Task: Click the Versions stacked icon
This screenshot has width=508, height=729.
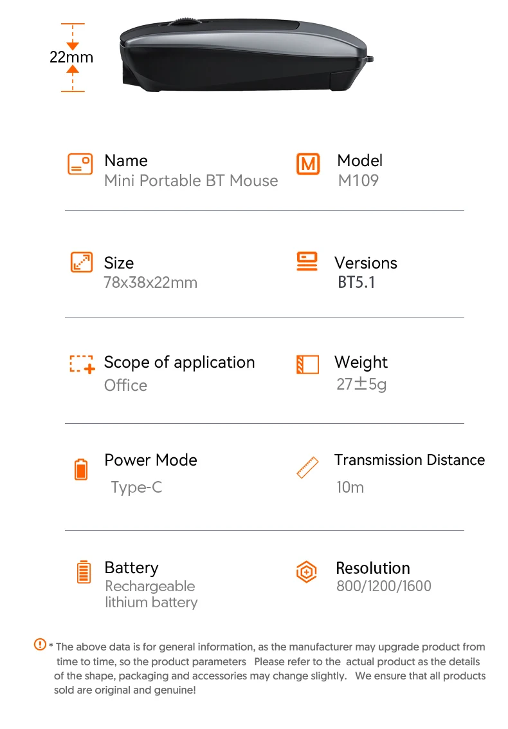Action: tap(307, 261)
